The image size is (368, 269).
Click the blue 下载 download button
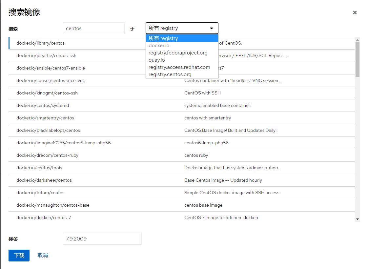19,255
